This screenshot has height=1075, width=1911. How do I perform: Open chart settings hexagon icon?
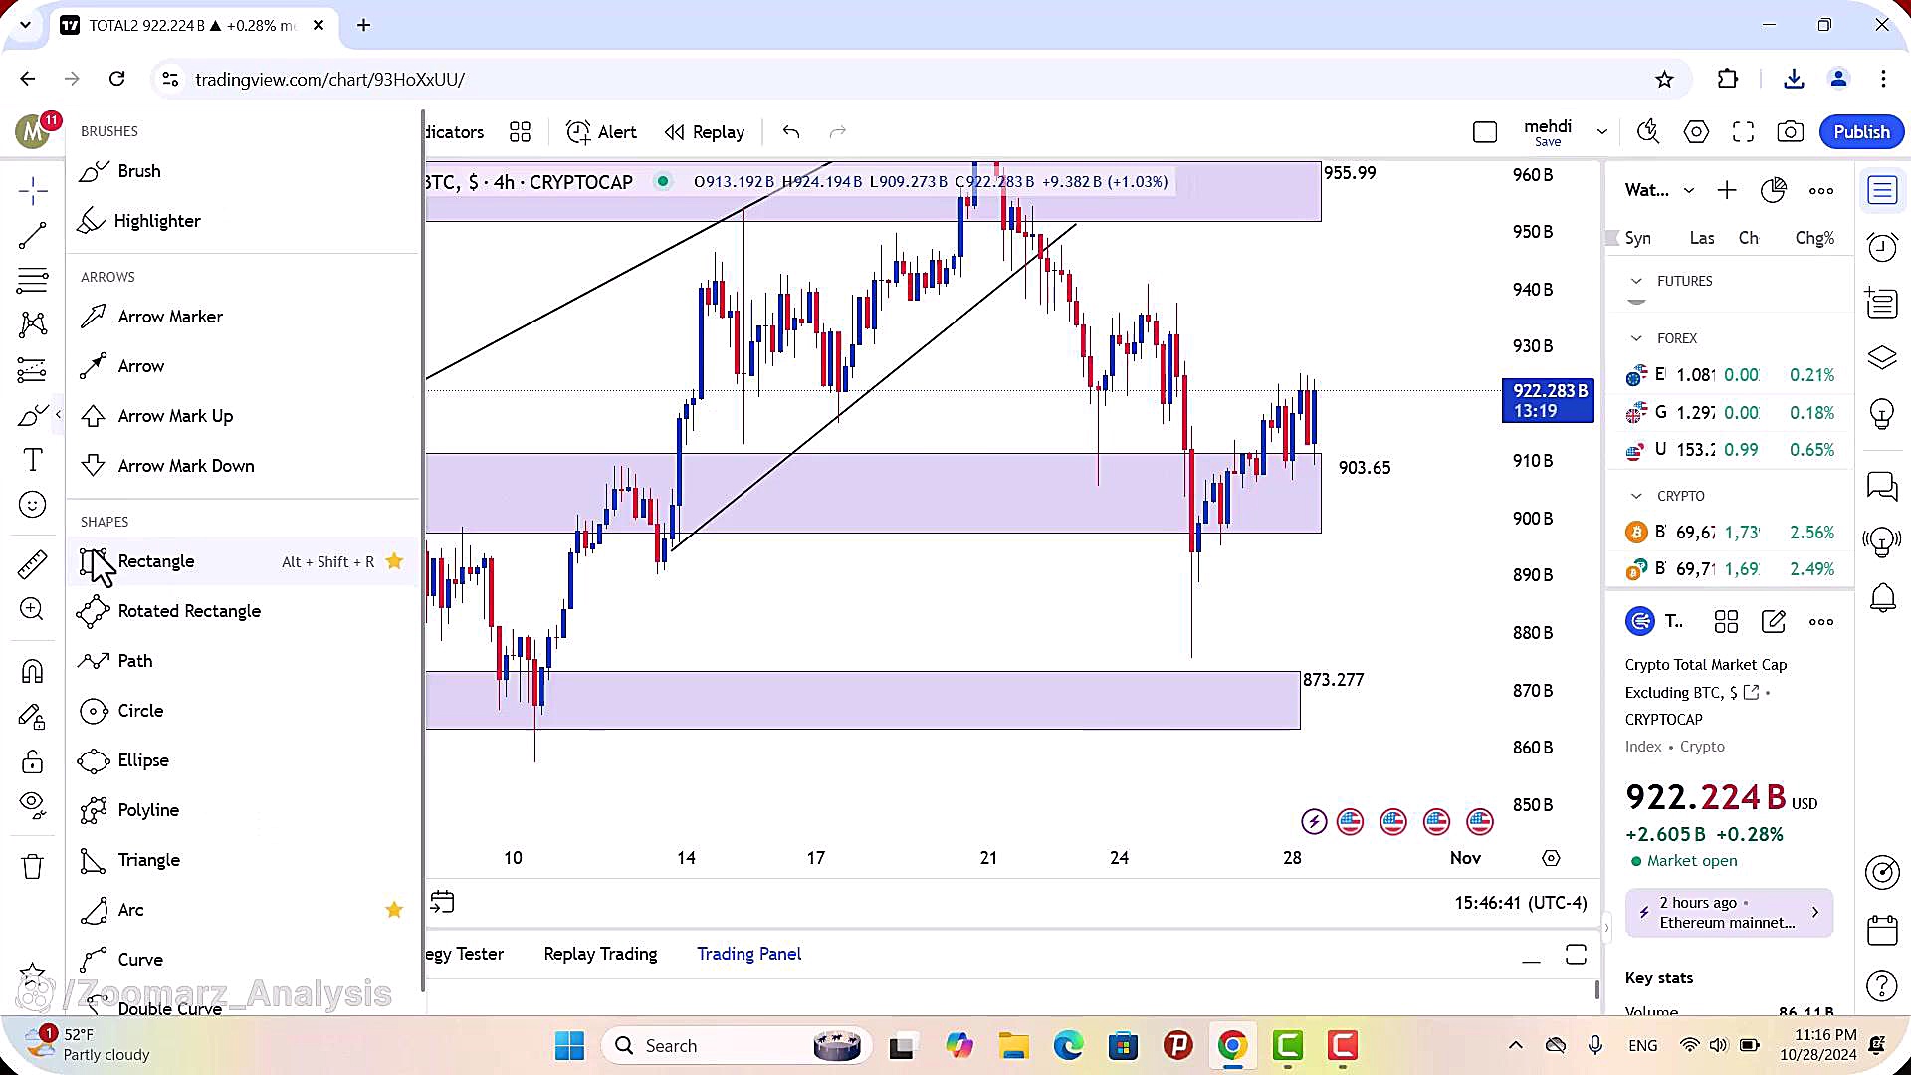pyautogui.click(x=1696, y=131)
